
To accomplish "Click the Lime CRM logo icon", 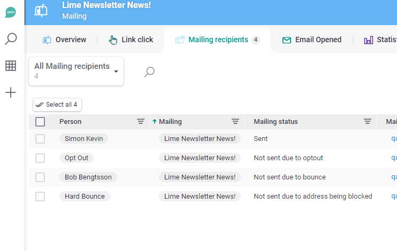I will point(11,12).
